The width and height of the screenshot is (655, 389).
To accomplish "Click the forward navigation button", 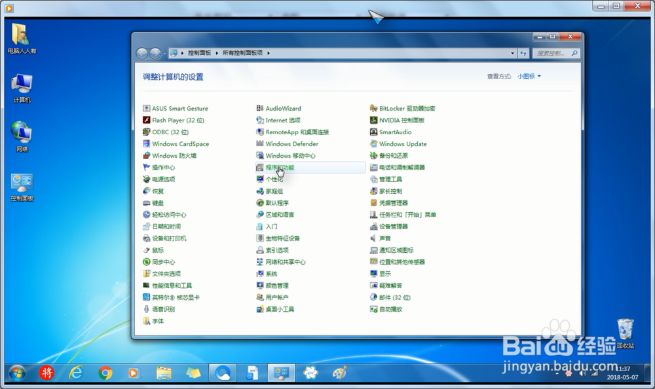I will click(x=155, y=54).
